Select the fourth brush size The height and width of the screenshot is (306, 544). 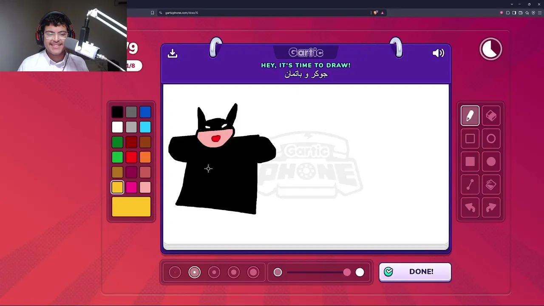(233, 272)
